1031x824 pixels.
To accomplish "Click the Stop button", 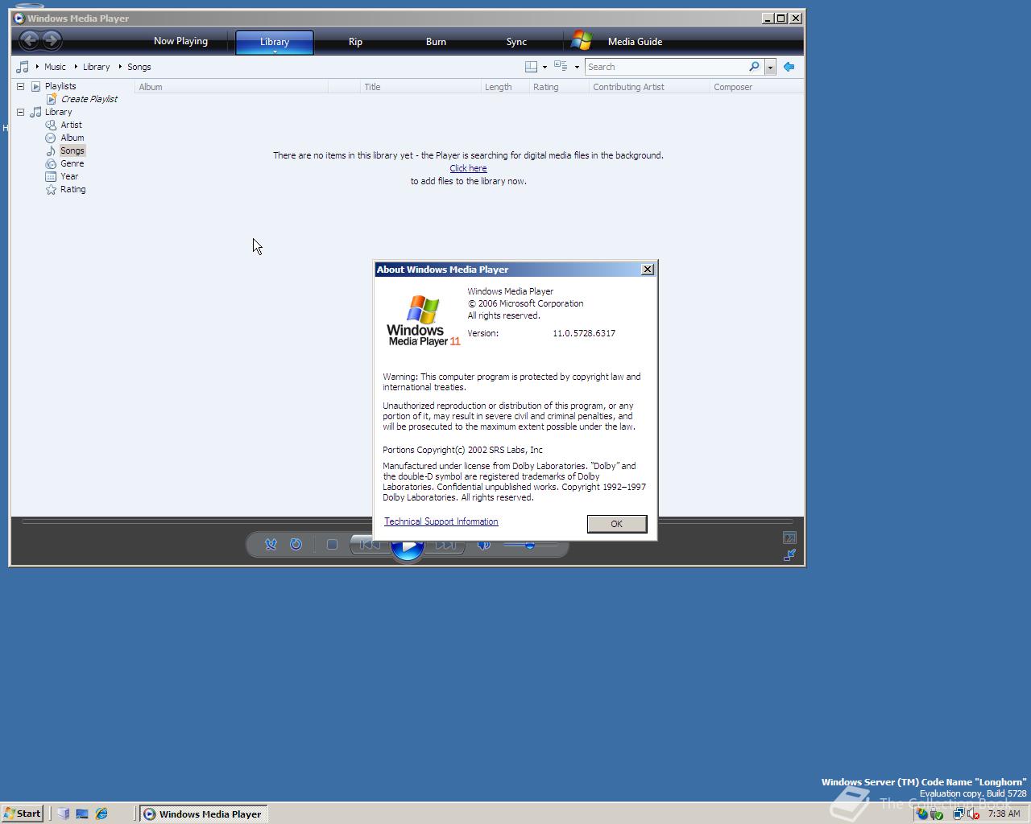I will [332, 545].
